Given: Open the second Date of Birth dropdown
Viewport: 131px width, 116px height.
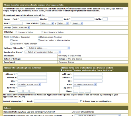Looking at the screenshot, I should click(63, 23).
